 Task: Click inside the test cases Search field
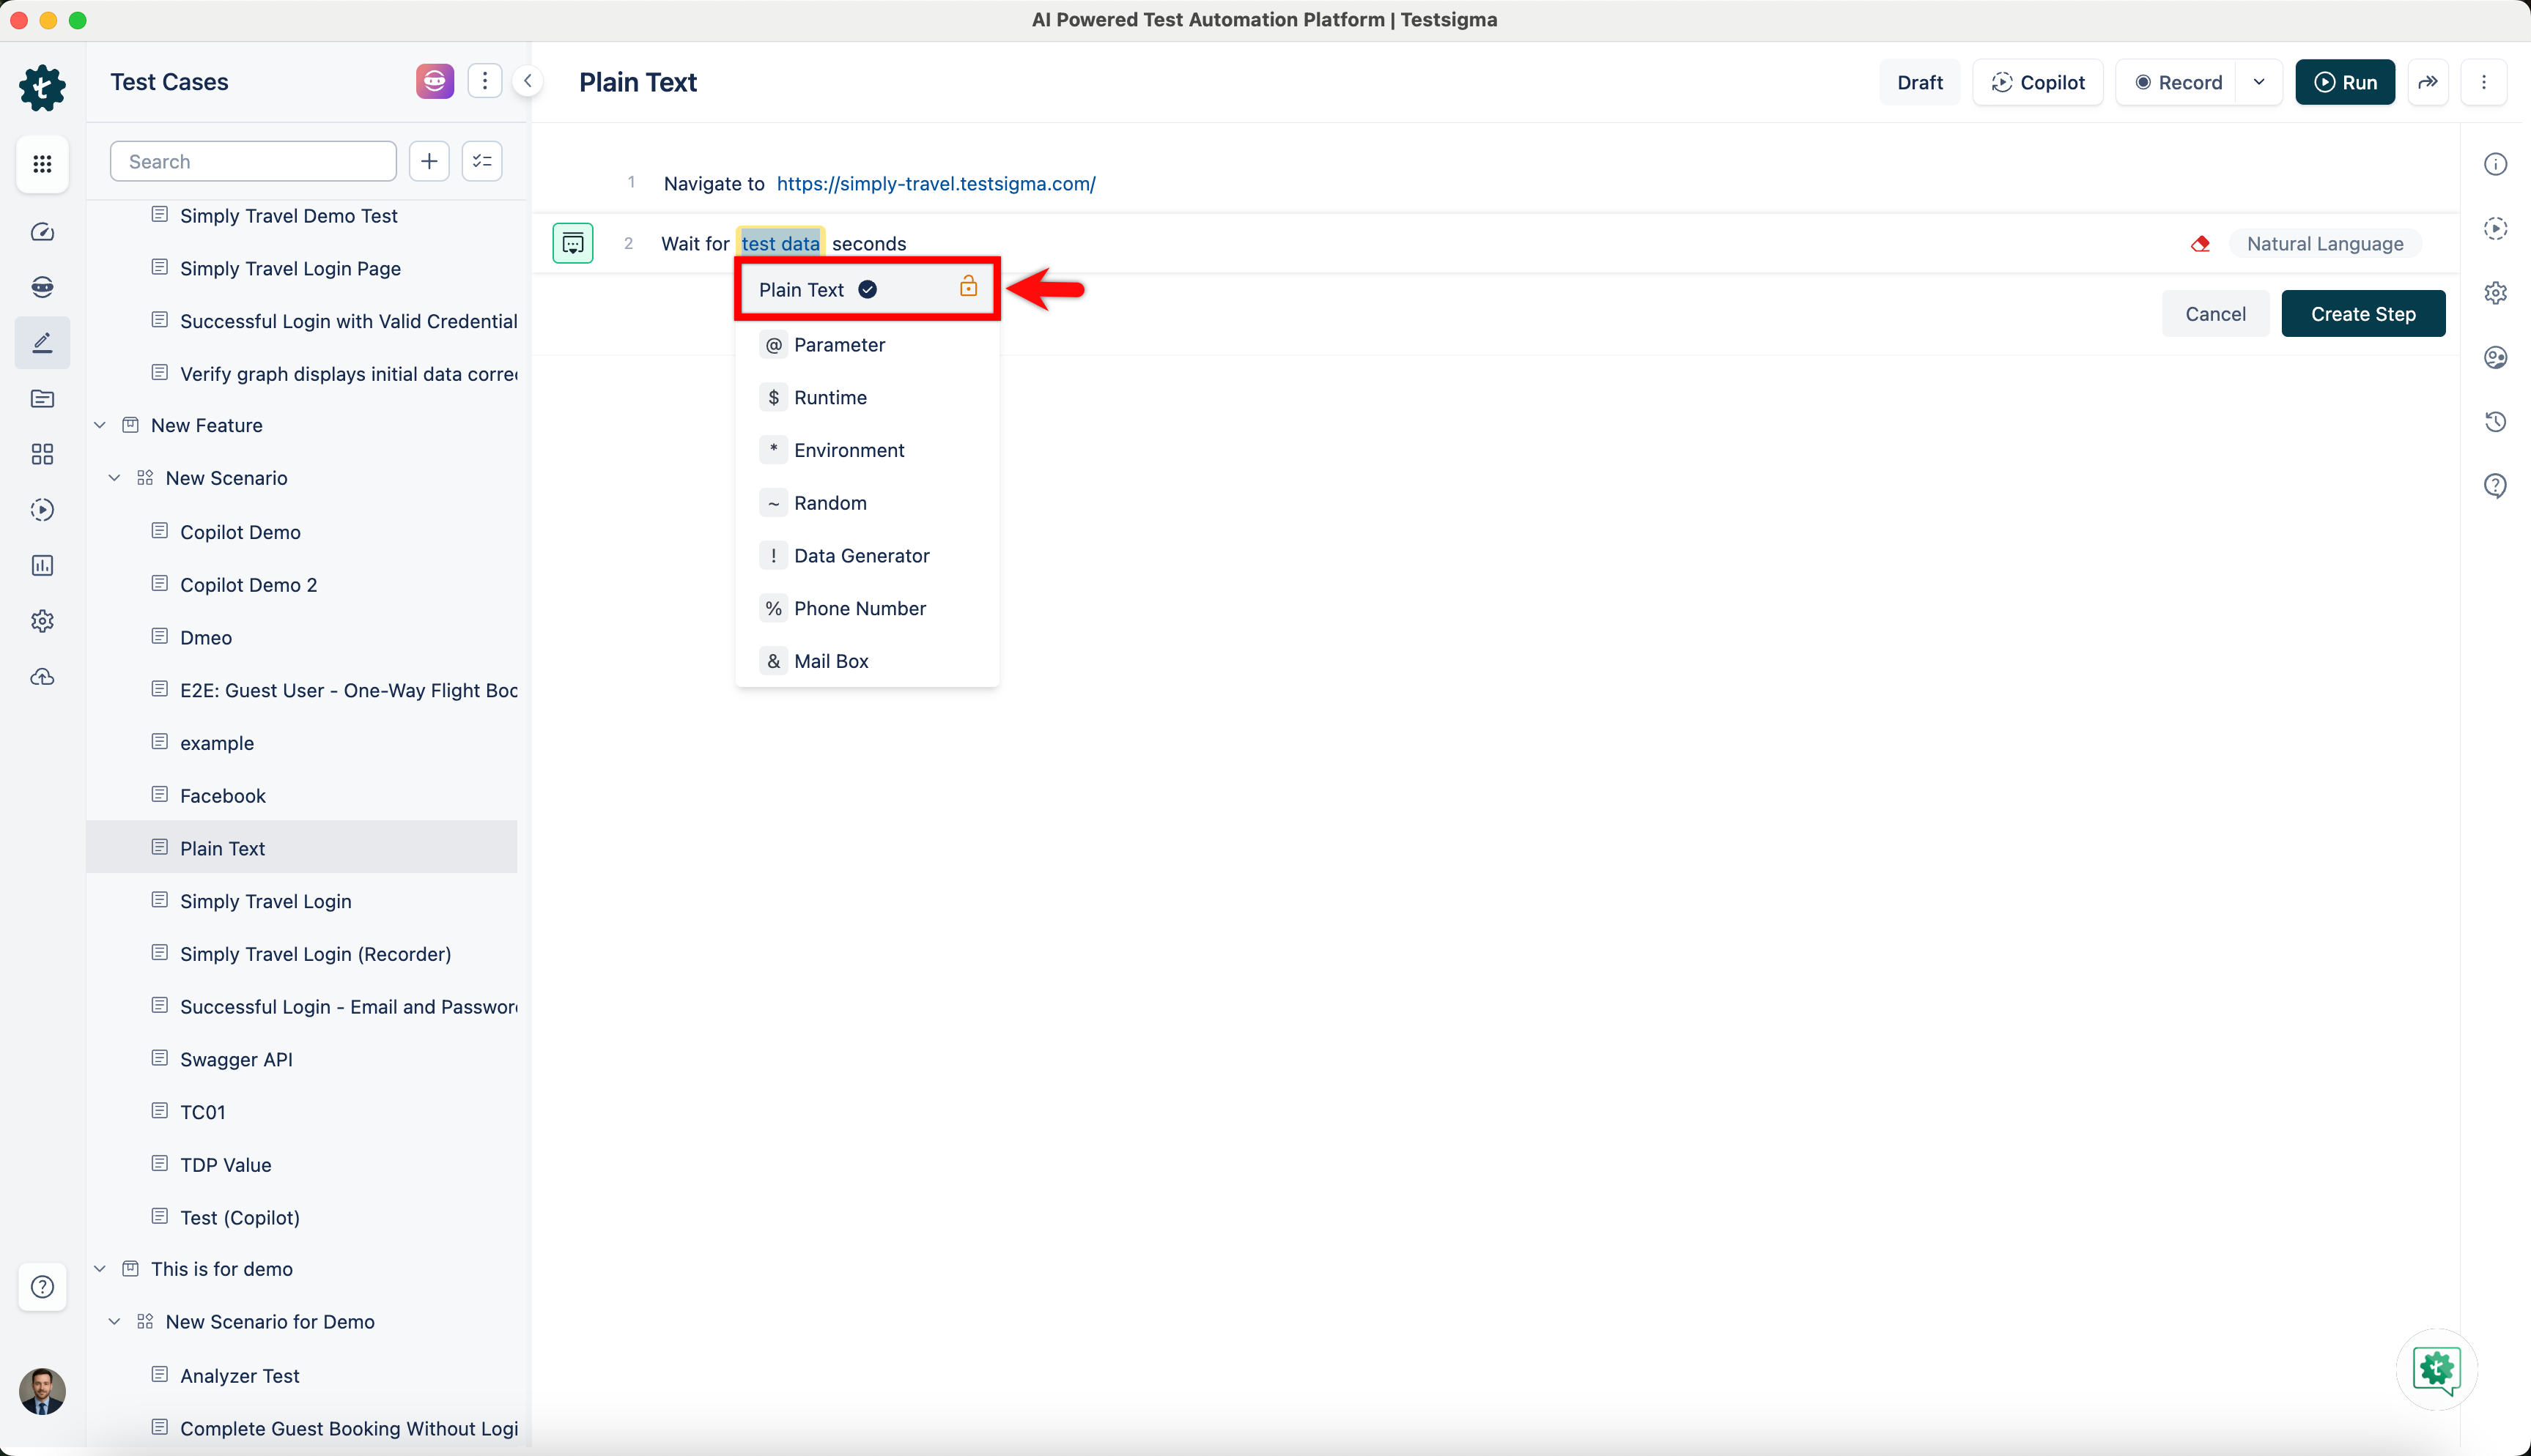click(x=252, y=160)
